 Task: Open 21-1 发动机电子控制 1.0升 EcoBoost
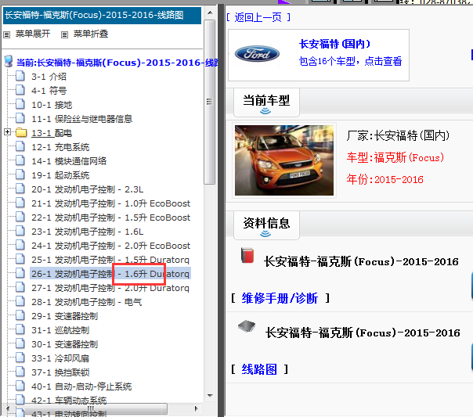110,203
